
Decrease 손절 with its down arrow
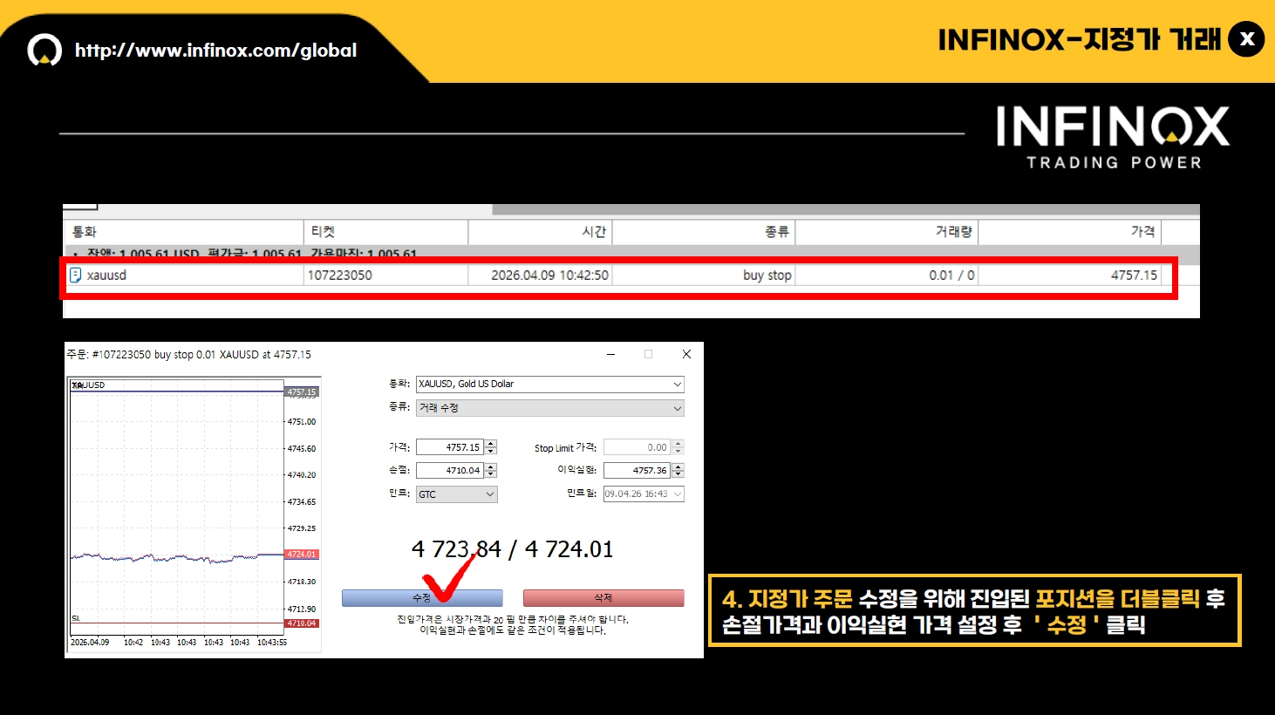click(491, 473)
